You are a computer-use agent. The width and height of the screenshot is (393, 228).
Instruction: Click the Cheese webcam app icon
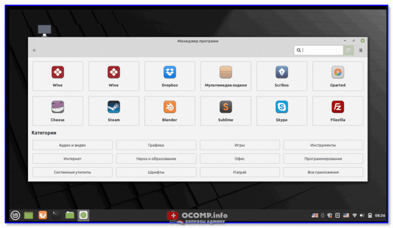(x=58, y=111)
